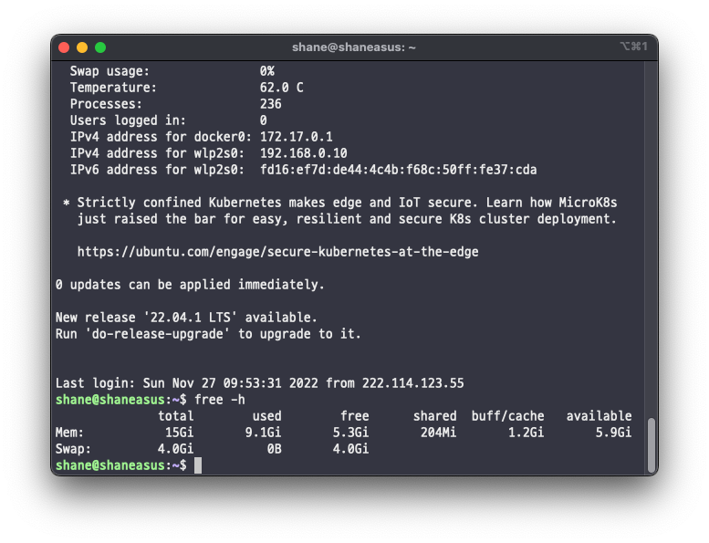The height and width of the screenshot is (543, 709).
Task: Click the typed command 'free -h'
Action: (220, 400)
